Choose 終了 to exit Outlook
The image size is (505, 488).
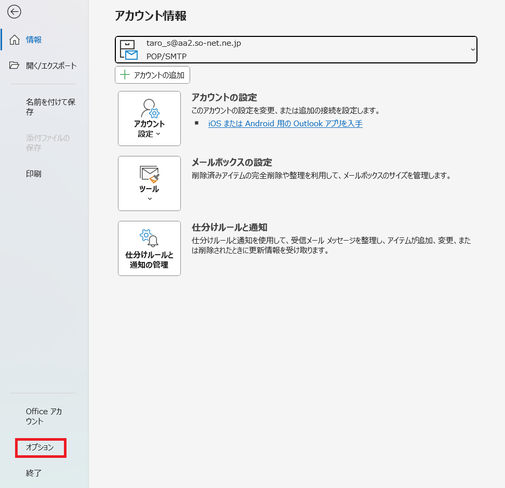pos(34,473)
